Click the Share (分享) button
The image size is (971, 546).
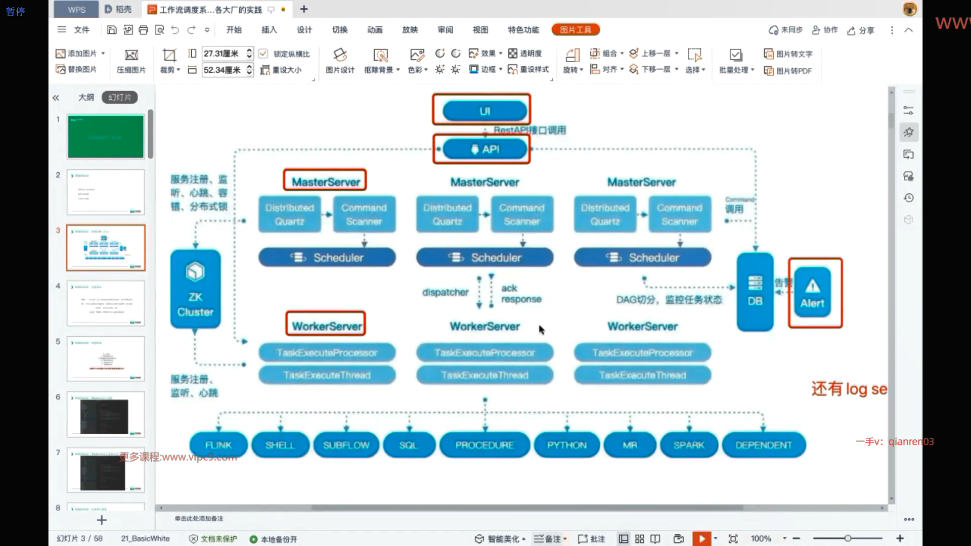861,30
